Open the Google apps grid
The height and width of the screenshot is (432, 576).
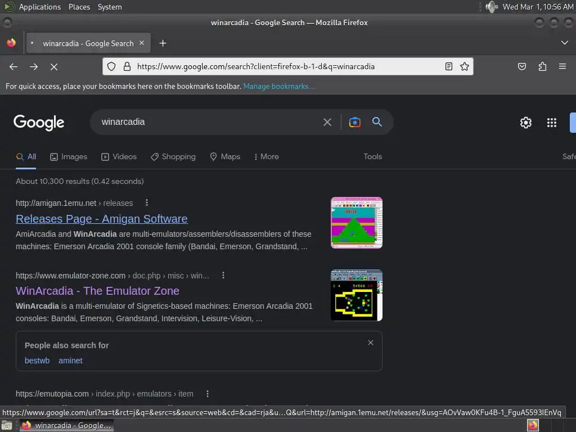(x=552, y=122)
